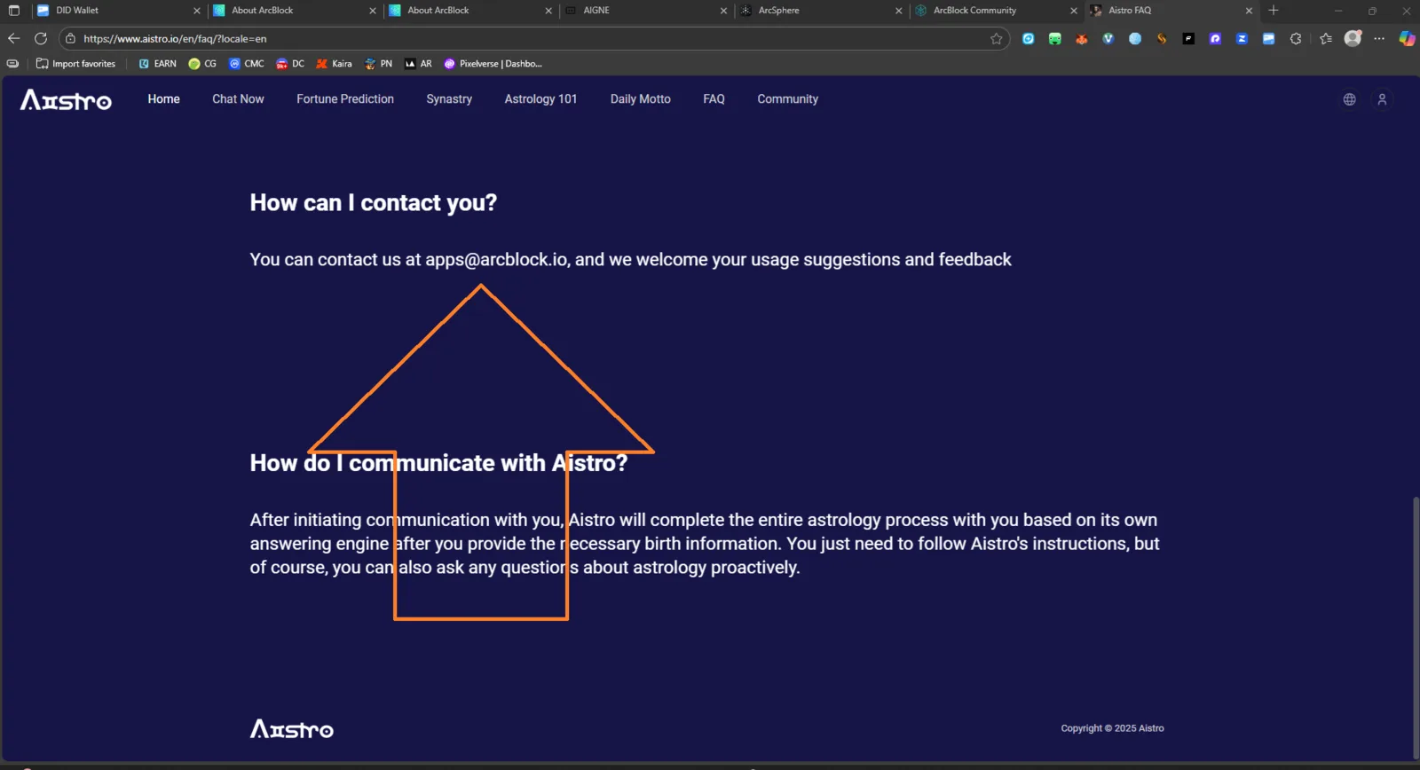Open Astrology 101 from the navigation
The image size is (1420, 770).
point(540,99)
